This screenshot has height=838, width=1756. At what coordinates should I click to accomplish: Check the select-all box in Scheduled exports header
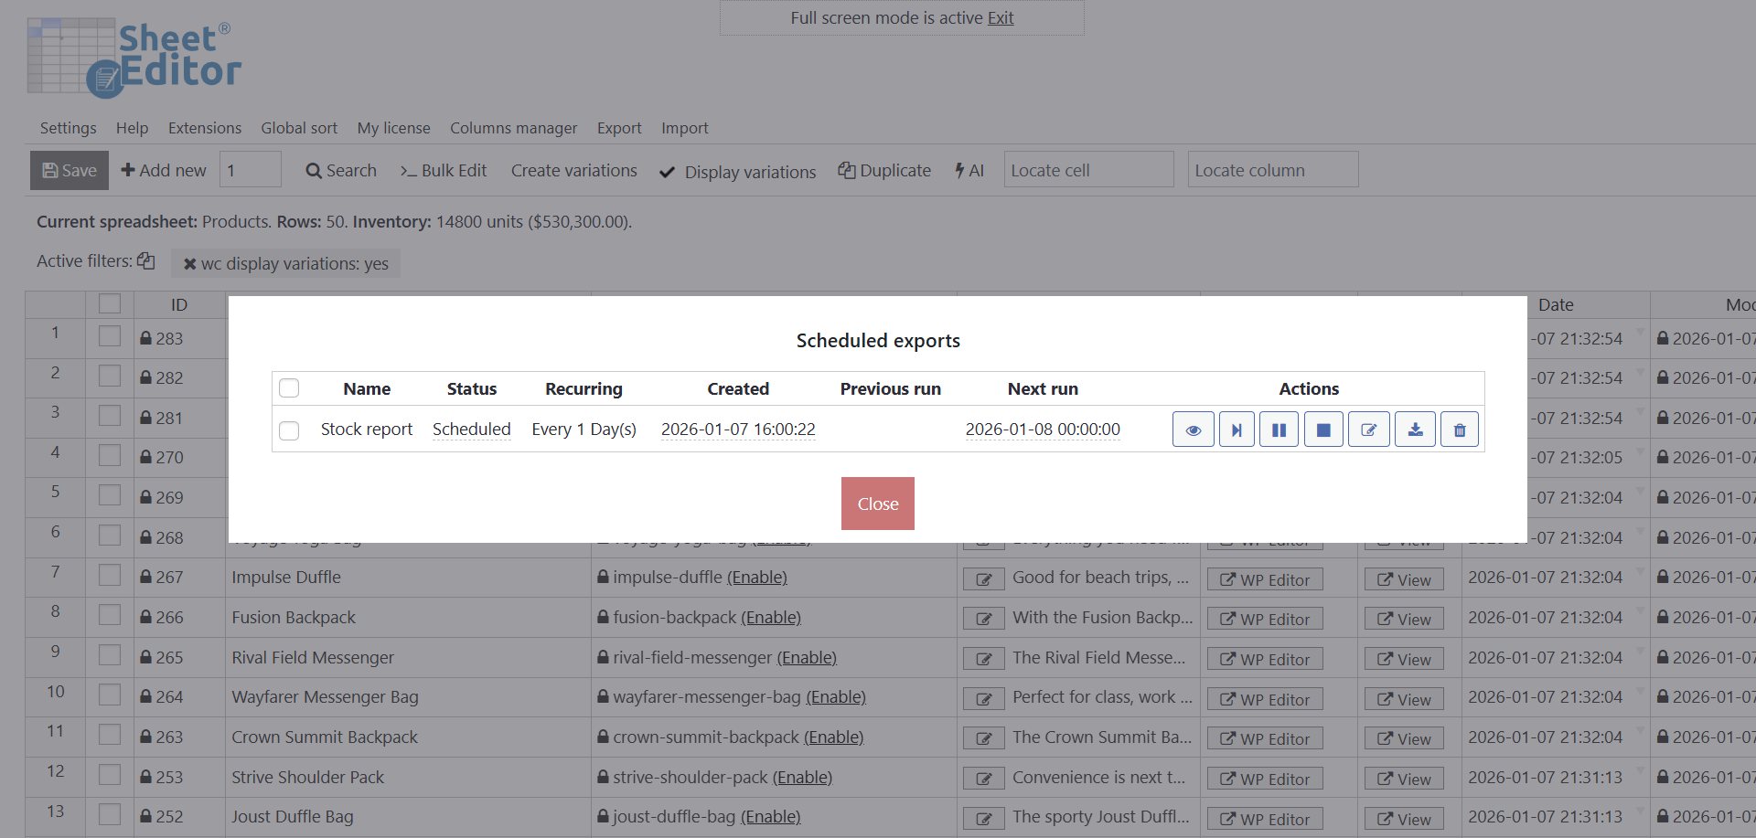coord(289,388)
